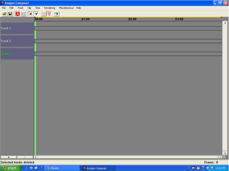Open the Help menu
This screenshot has width=229, height=171.
(79, 8)
